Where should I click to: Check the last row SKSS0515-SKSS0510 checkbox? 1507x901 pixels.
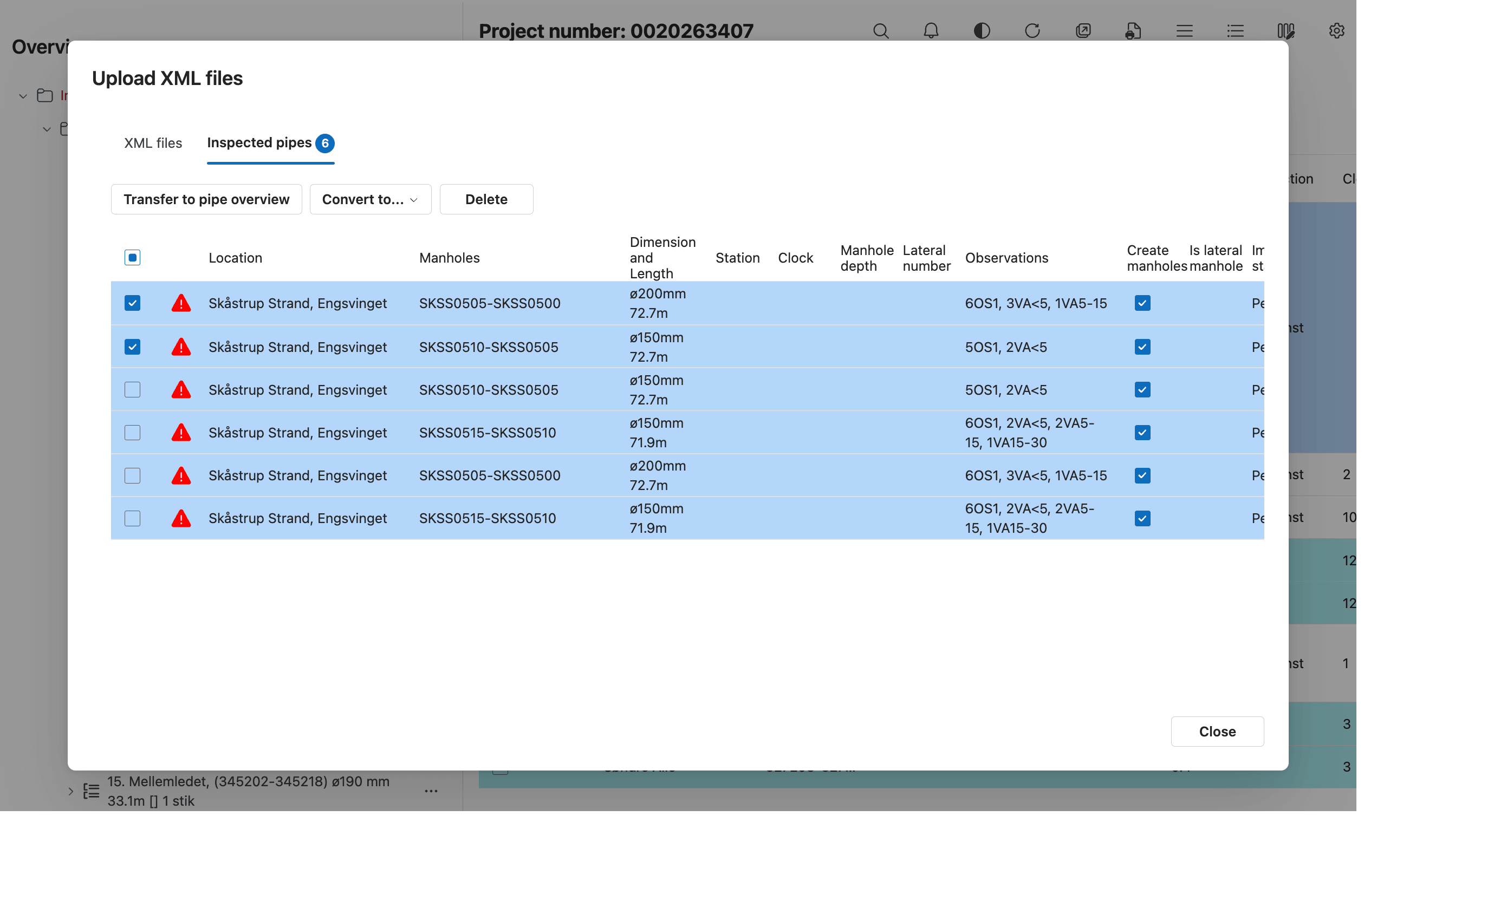(132, 518)
